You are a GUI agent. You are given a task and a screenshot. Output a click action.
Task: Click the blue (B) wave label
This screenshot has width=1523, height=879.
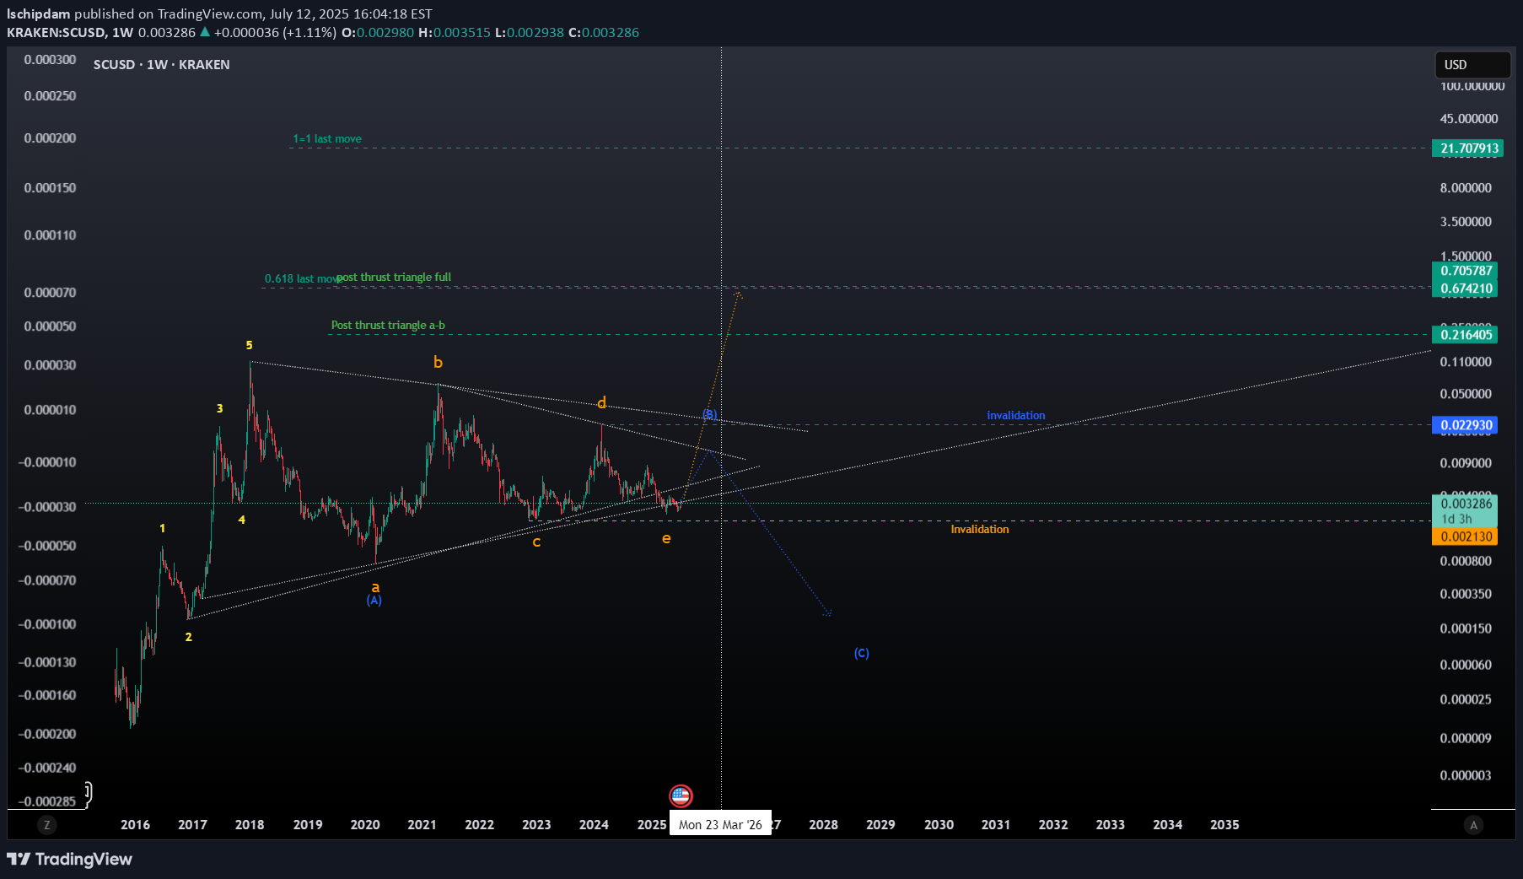coord(710,414)
